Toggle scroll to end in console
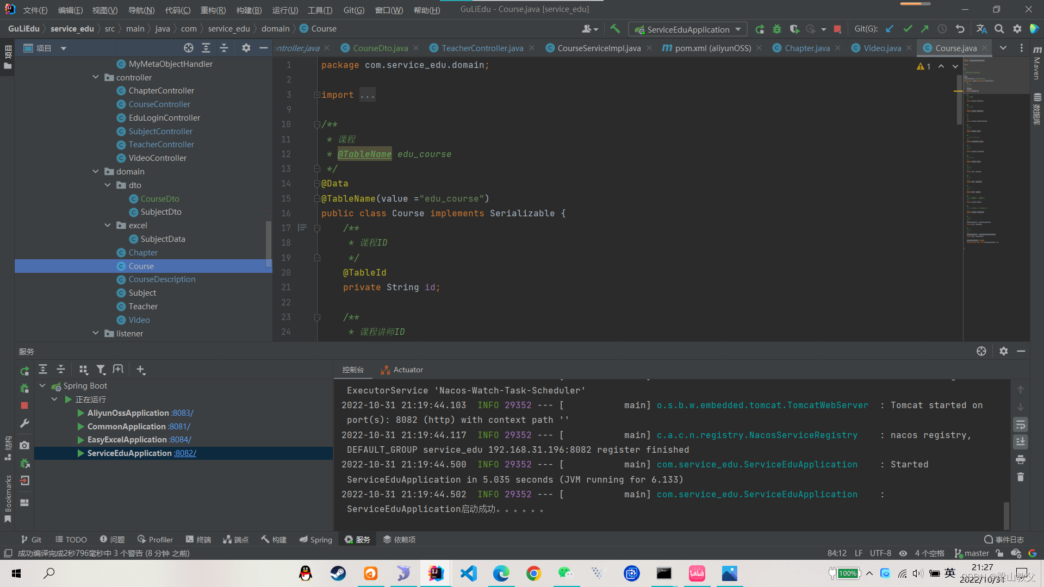 1021,442
